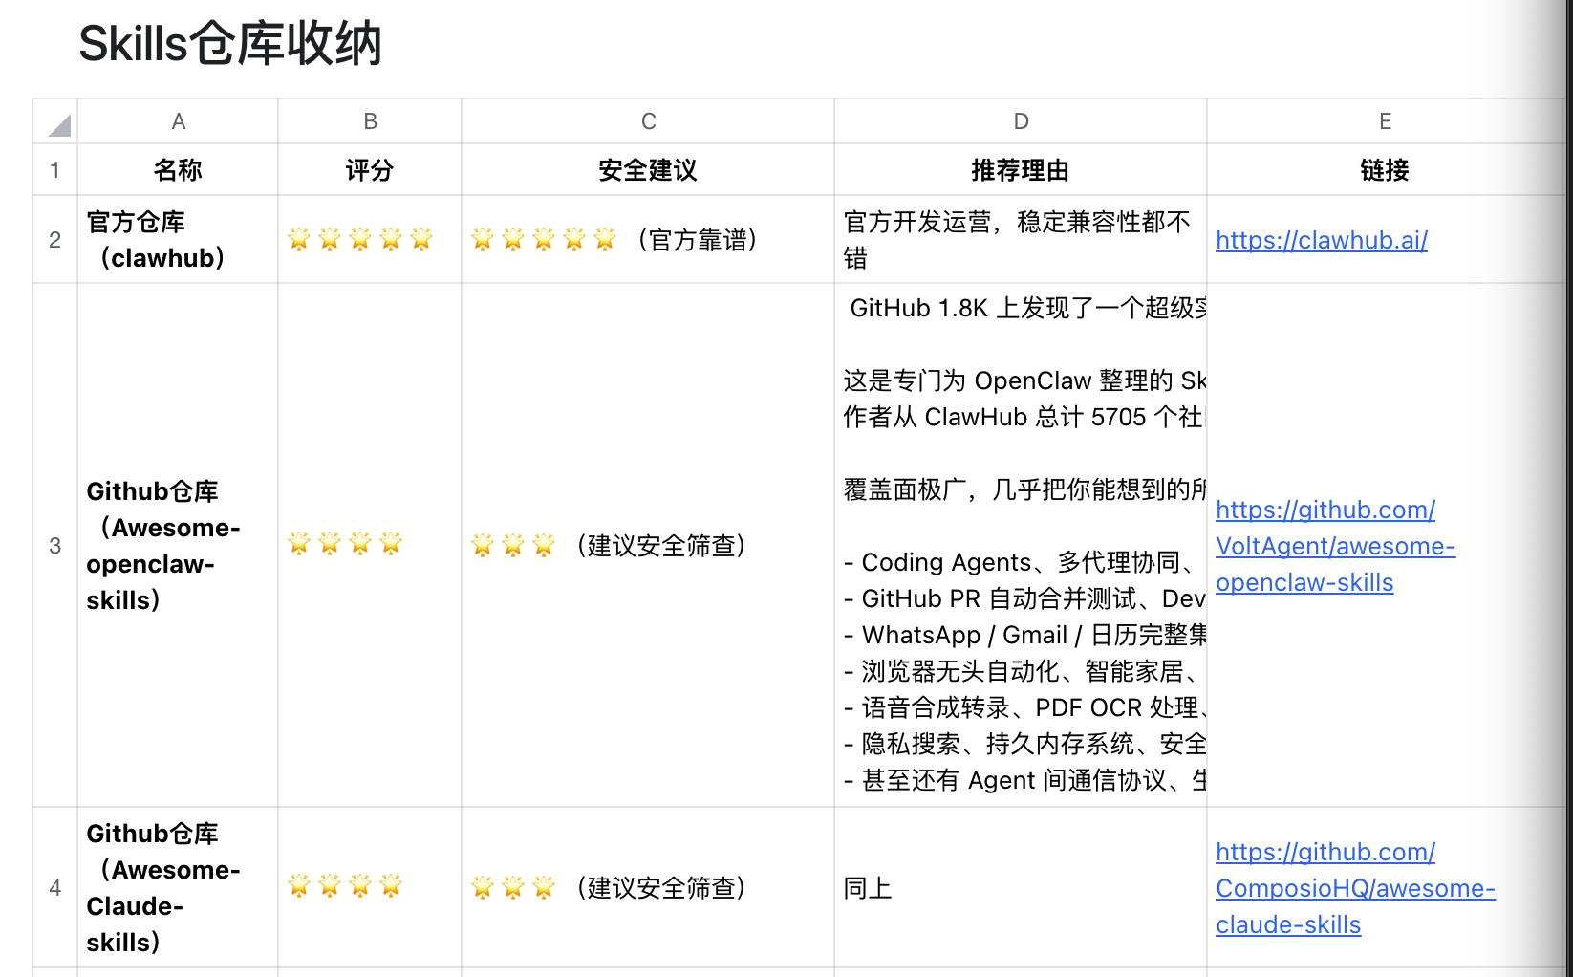The image size is (1573, 977).
Task: Click the five-star rating cell for clawhub
Action: click(370, 240)
